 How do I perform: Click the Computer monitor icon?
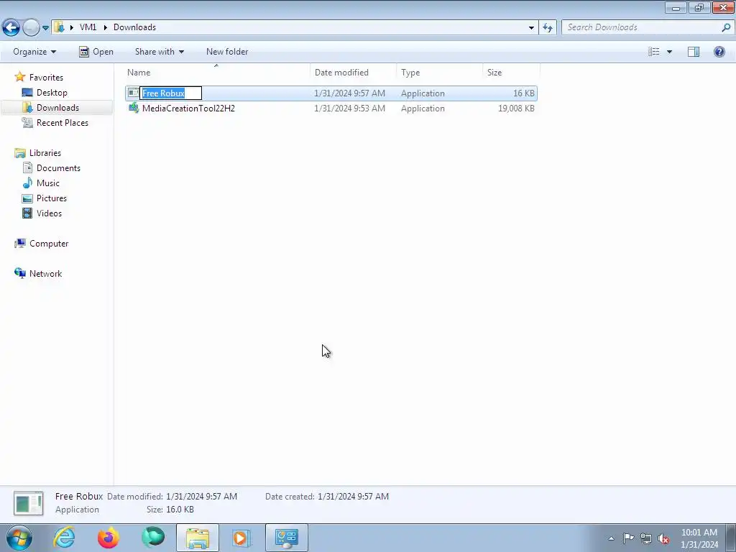click(x=19, y=243)
